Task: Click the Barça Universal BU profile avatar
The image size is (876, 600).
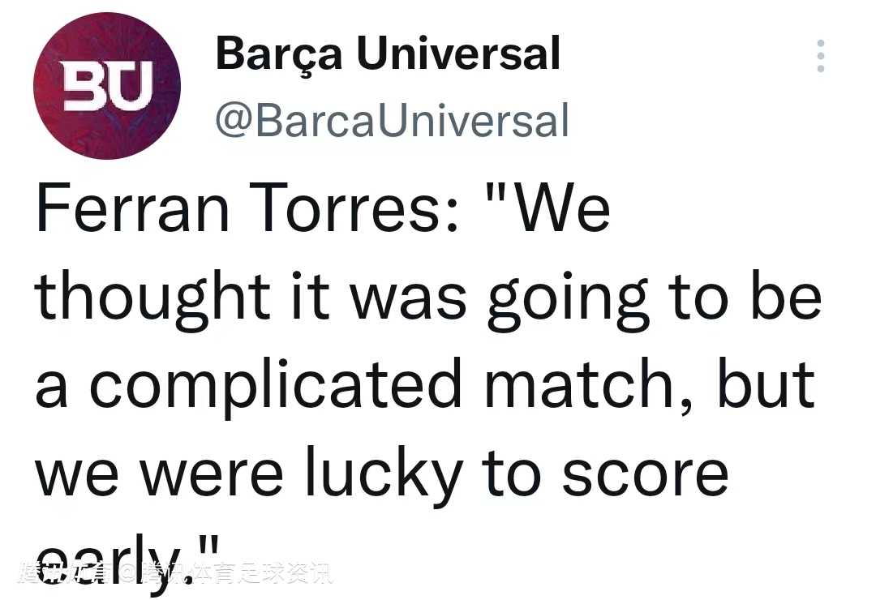Action: (107, 86)
